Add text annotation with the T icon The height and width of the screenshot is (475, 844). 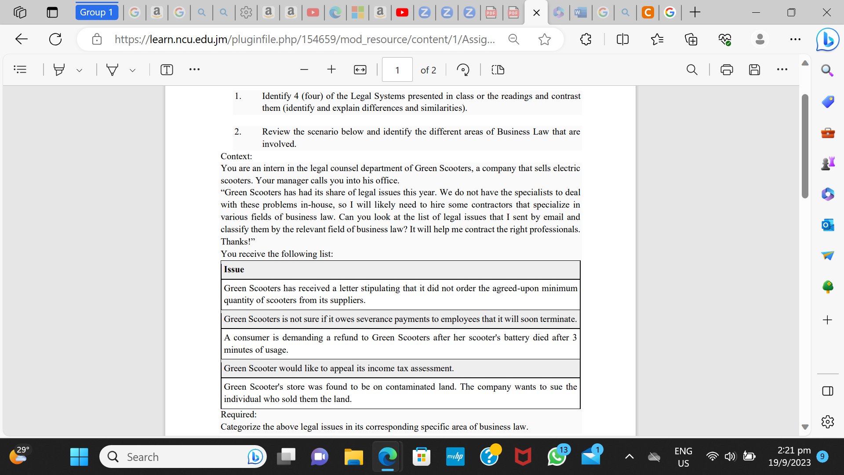(x=167, y=69)
